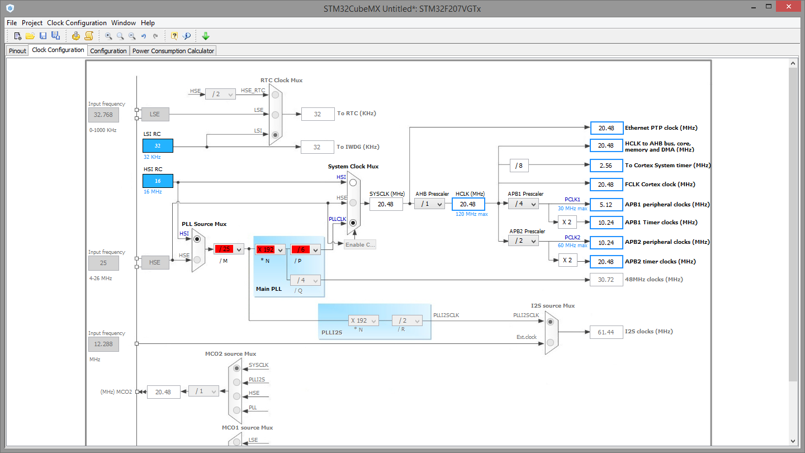Select LSI input on RTC Clock Mux
The height and width of the screenshot is (453, 805).
click(x=275, y=135)
